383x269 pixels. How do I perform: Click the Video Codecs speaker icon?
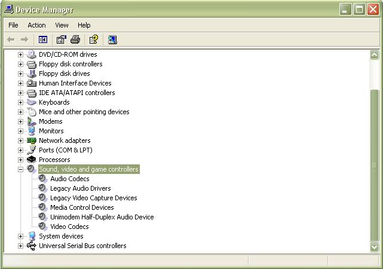point(43,227)
